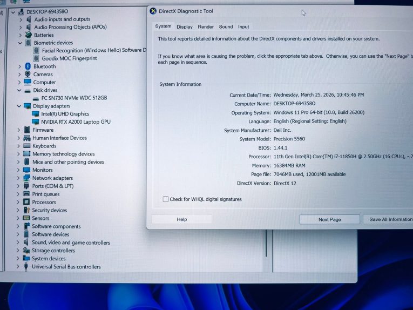This screenshot has height=310, width=413.
Task: Click the Help button
Action: click(182, 219)
